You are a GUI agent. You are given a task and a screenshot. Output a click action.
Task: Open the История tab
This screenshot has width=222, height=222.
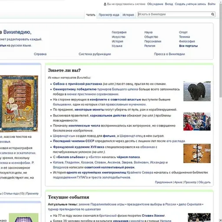coord(128,15)
